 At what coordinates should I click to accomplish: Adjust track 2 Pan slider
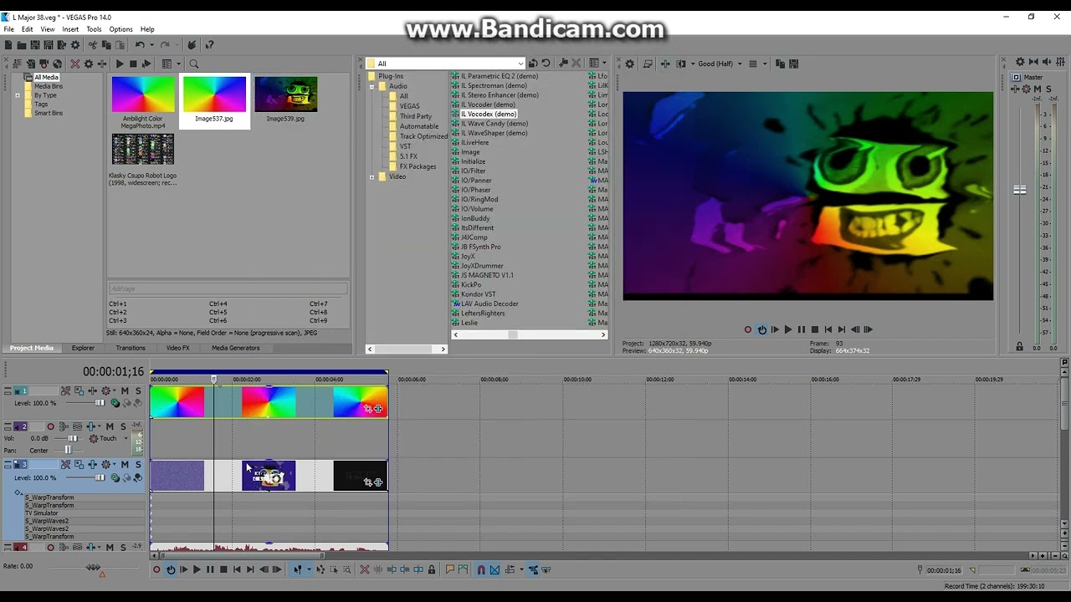tap(69, 450)
